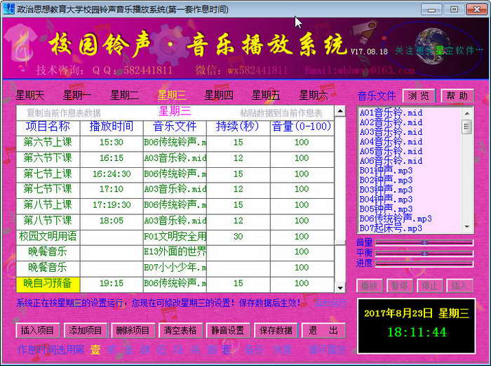Viewport: 491px width, 366px height.
Task: Adjust the 音量 volume slider
Action: pyautogui.click(x=424, y=242)
